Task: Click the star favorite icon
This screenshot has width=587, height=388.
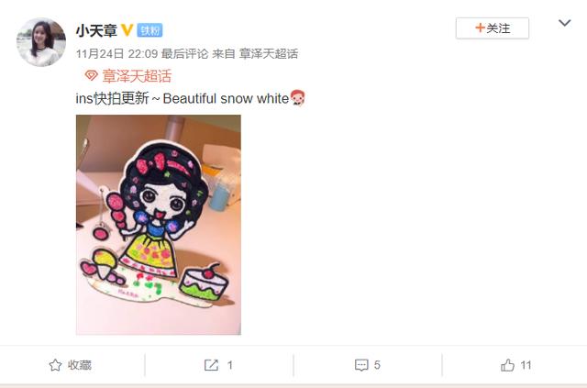Action: click(x=55, y=365)
